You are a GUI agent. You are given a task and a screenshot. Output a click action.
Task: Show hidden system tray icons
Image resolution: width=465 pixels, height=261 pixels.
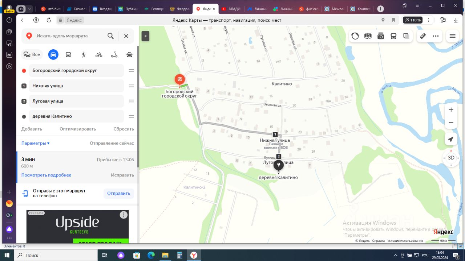(396, 255)
